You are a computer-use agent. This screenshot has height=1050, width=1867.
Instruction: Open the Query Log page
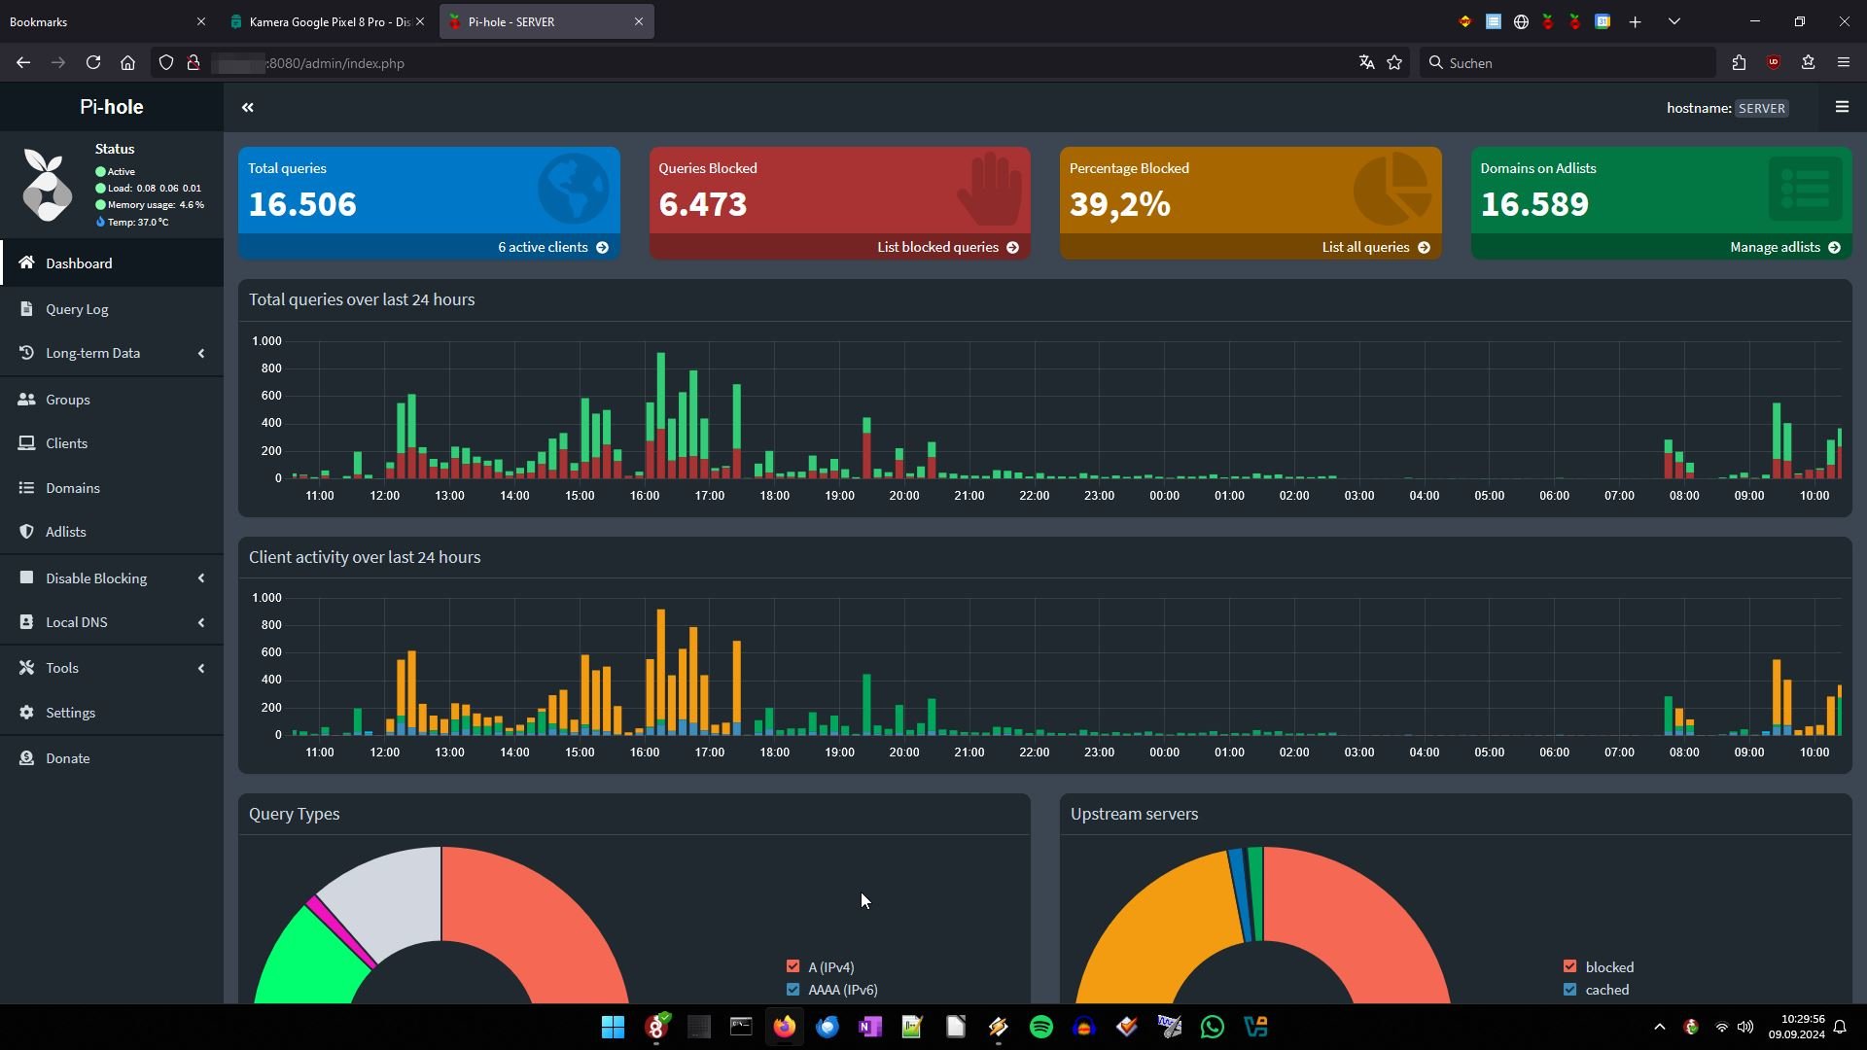click(x=77, y=309)
